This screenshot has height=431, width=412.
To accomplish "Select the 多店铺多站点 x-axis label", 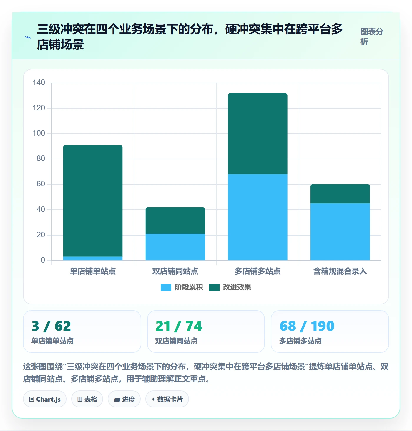I will click(257, 271).
